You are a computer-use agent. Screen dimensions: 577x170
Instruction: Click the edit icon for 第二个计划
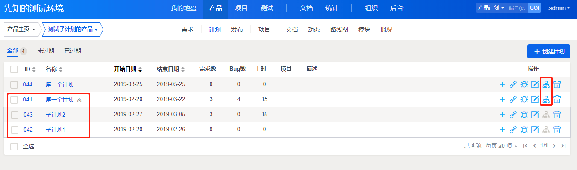(535, 84)
